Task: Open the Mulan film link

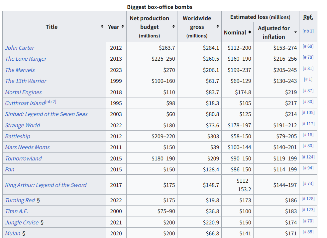Action: pyautogui.click(x=13, y=233)
